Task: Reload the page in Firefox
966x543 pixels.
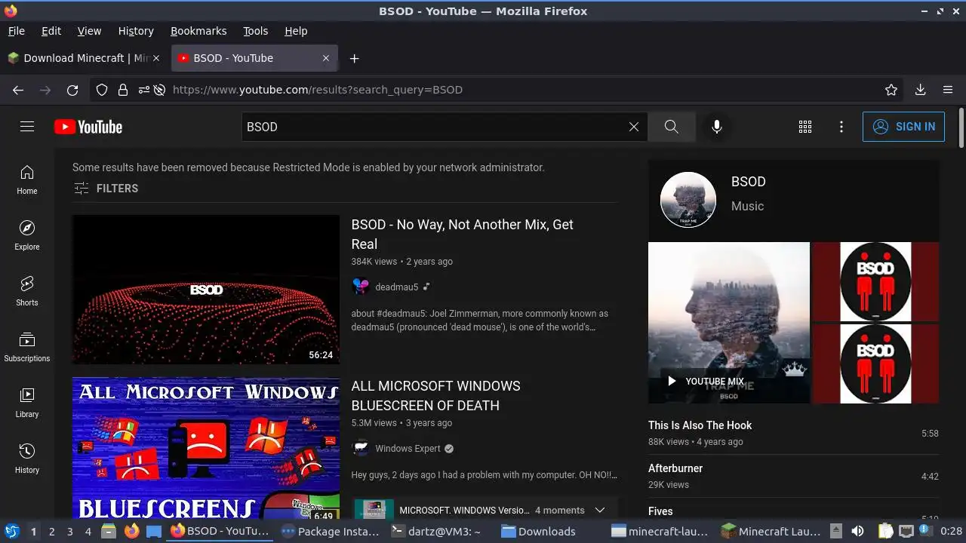Action: (72, 90)
